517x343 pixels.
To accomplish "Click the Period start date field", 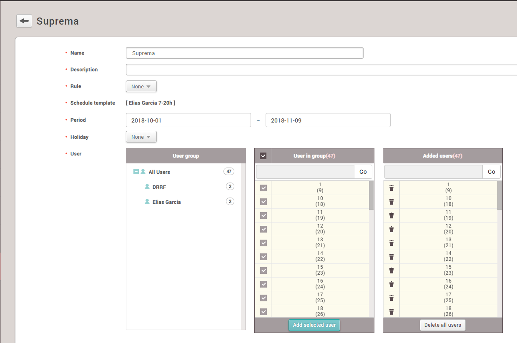I will 188,120.
